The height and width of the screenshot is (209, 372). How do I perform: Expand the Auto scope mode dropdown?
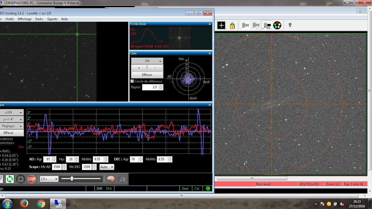(x=106, y=167)
